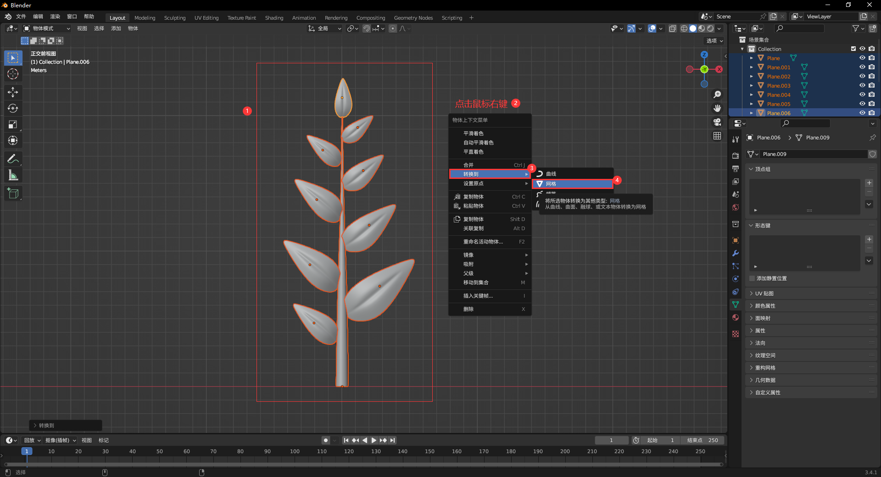
Task: Activate the Annotate pencil tool
Action: pos(13,159)
